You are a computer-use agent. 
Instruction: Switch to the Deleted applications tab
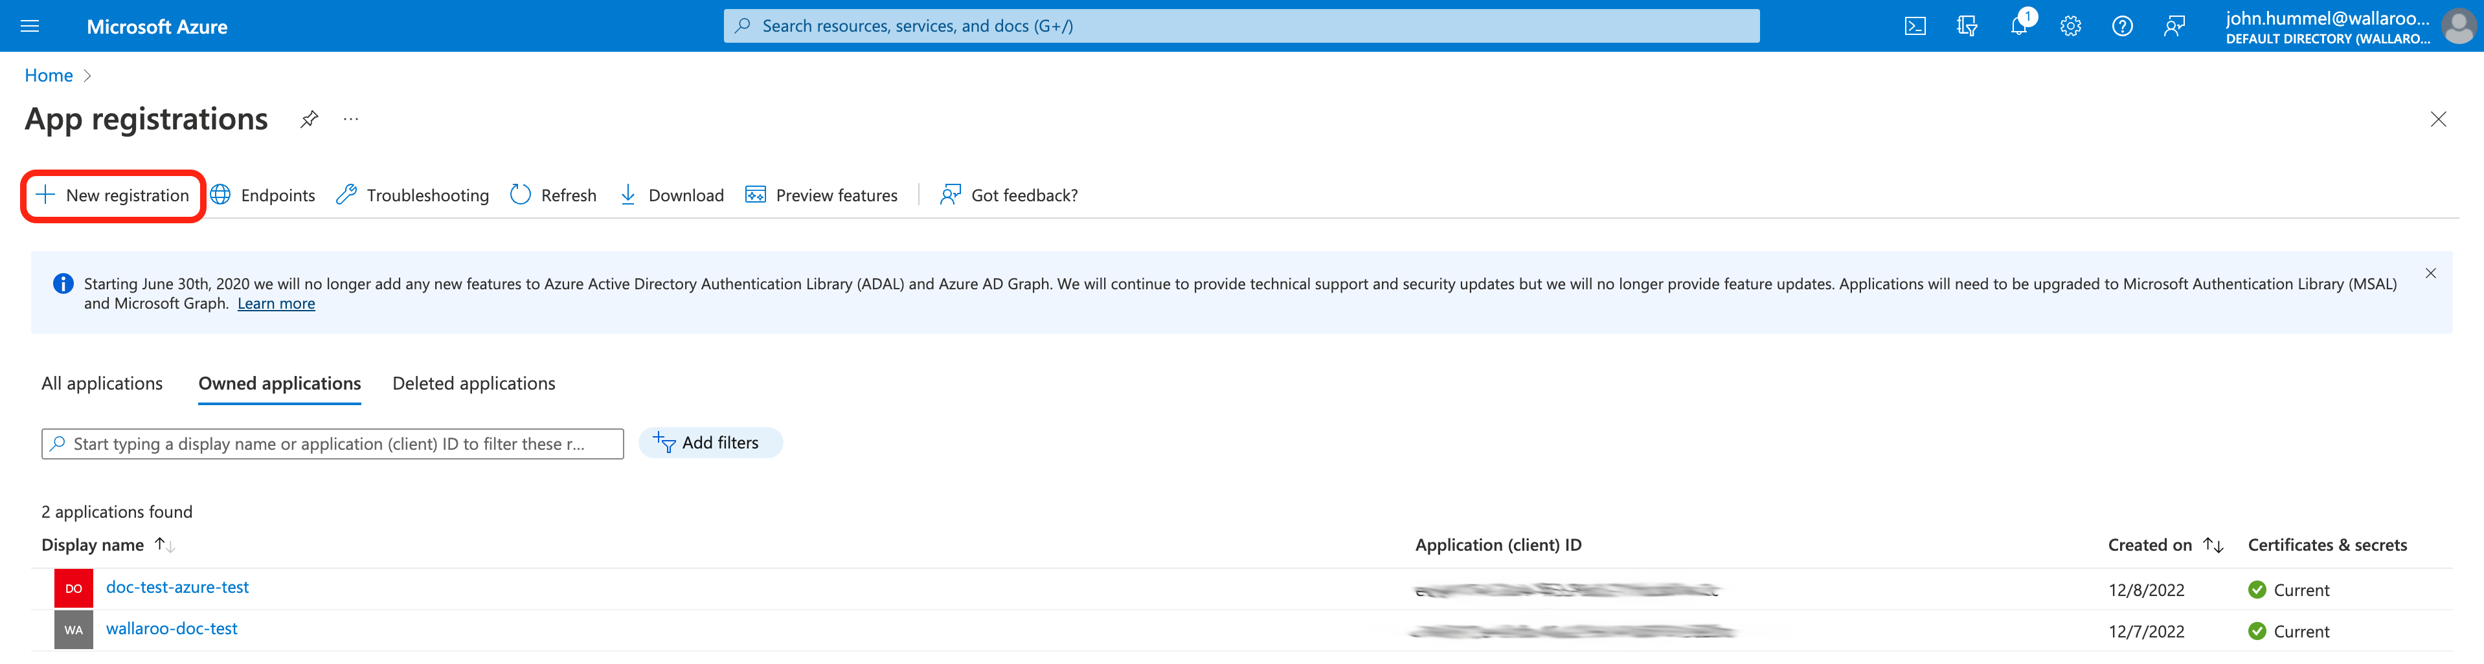tap(473, 382)
